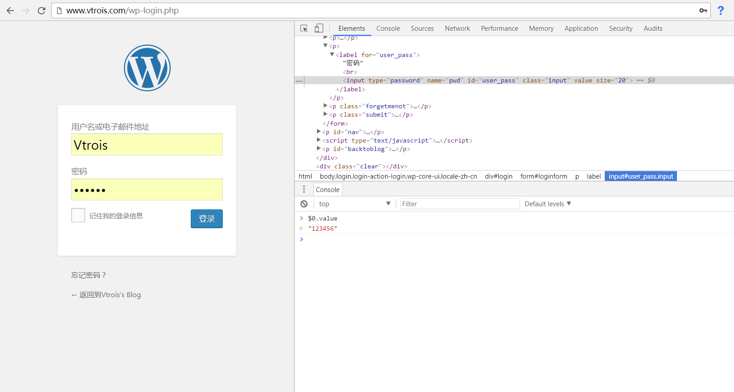Click the blue question mark icon
The width and height of the screenshot is (734, 392).
721,11
